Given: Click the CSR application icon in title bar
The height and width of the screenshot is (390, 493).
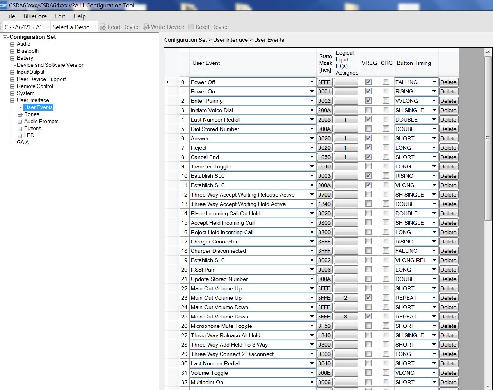Looking at the screenshot, I should tap(4, 5).
